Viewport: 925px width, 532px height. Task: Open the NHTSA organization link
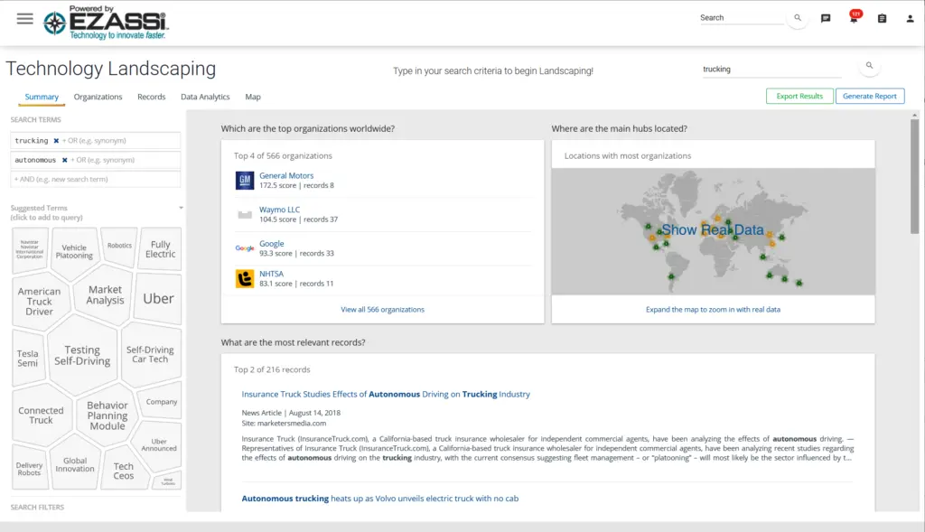(271, 274)
